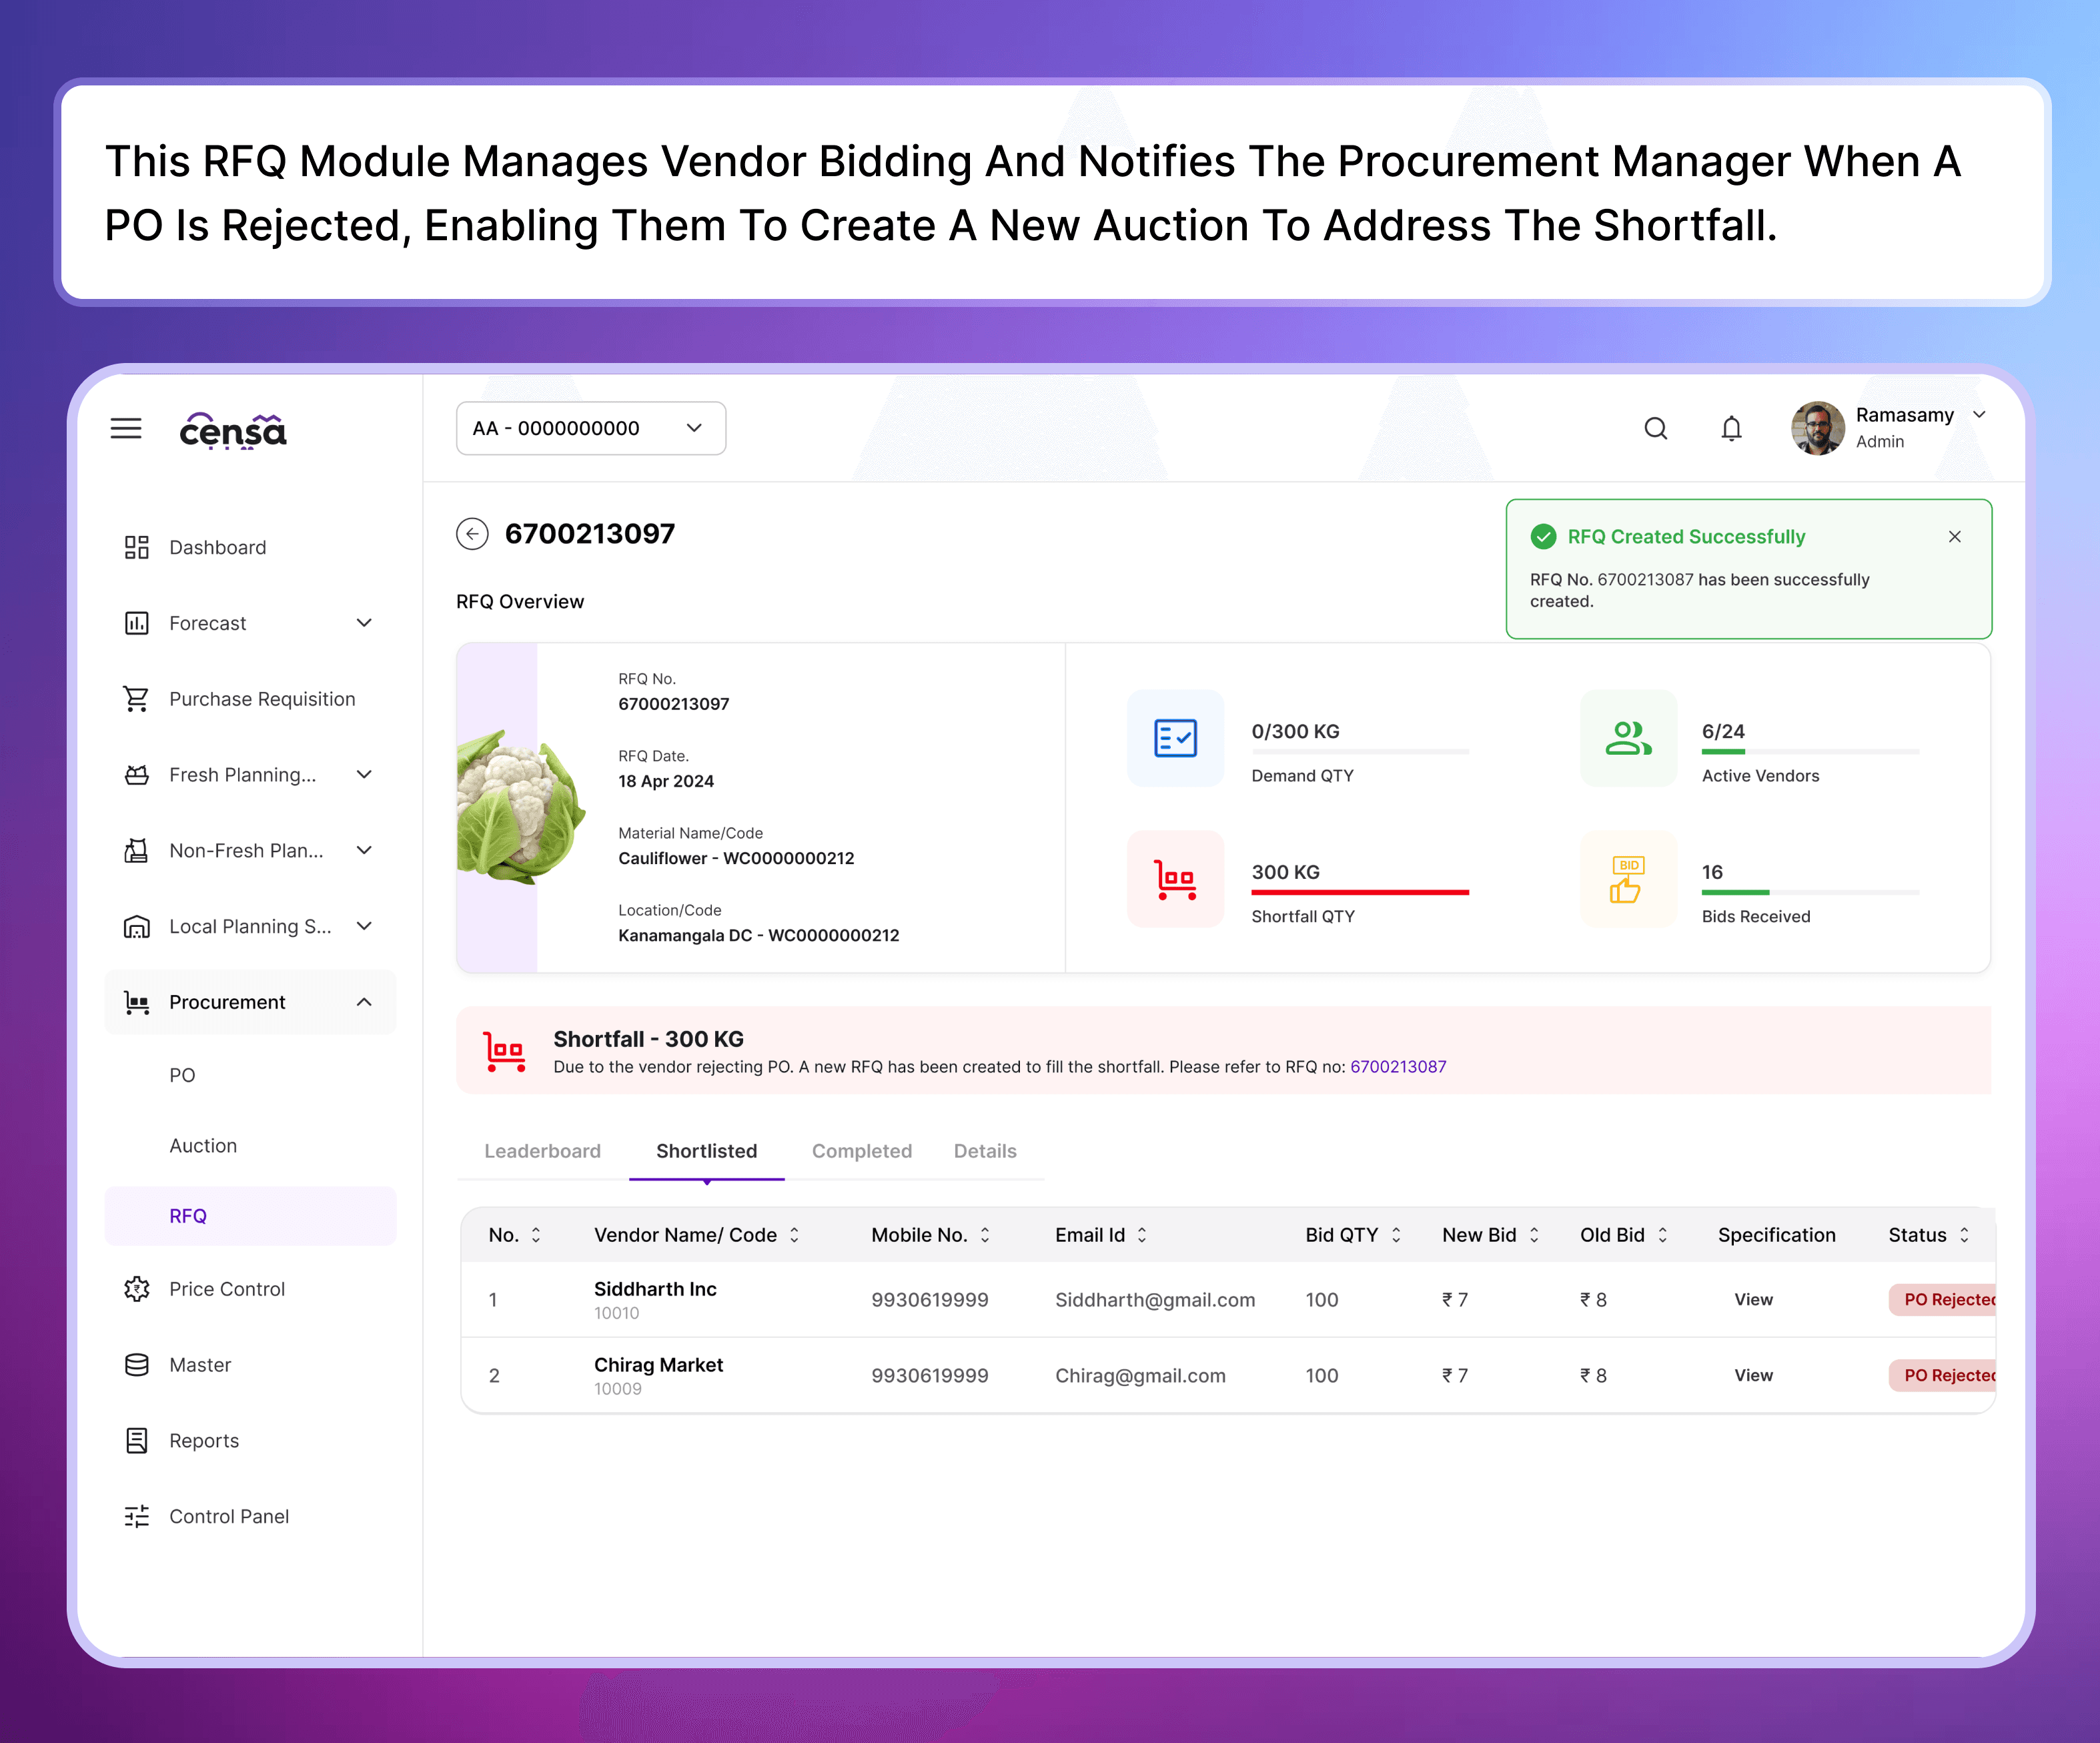
Task: Click the Dashboard grid icon
Action: [x=136, y=547]
